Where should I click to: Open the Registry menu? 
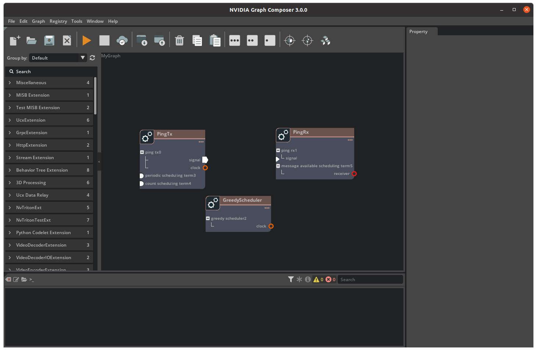click(x=58, y=21)
